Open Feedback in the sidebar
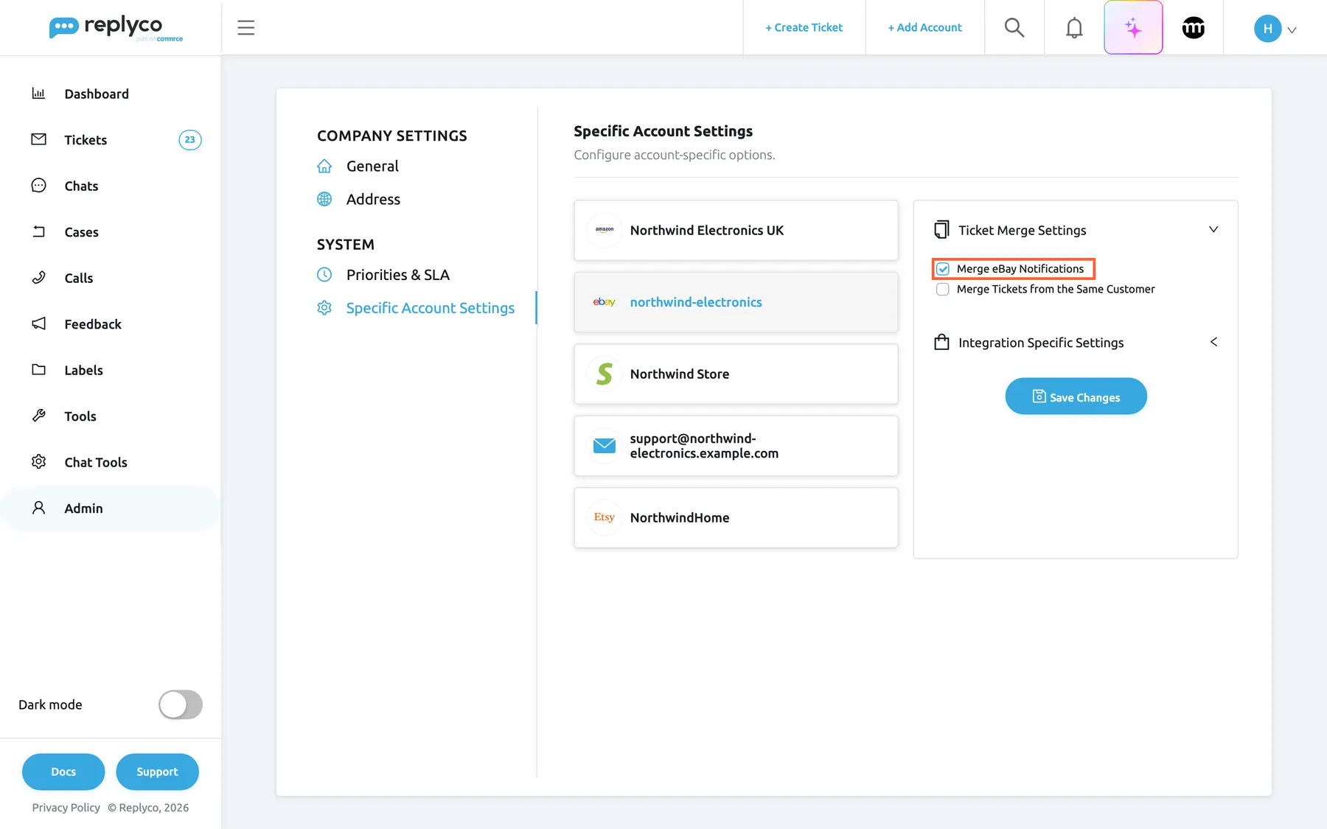Image resolution: width=1327 pixels, height=829 pixels. point(111,324)
